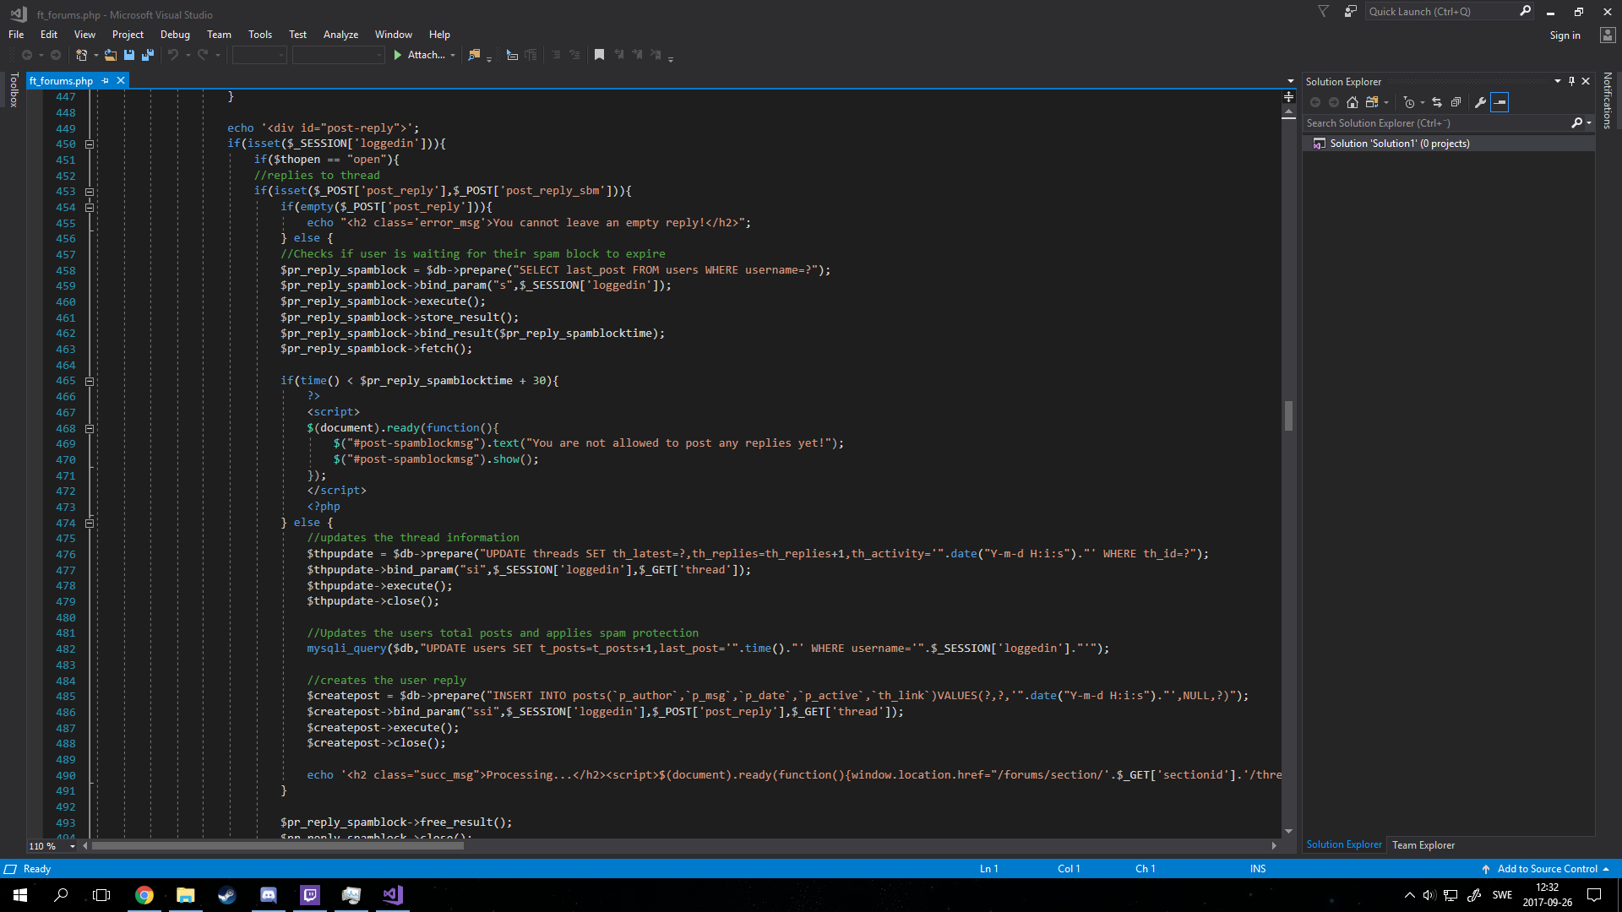This screenshot has width=1622, height=912.
Task: Toggle auto-hide pin for Solution Explorer
Action: [1571, 81]
